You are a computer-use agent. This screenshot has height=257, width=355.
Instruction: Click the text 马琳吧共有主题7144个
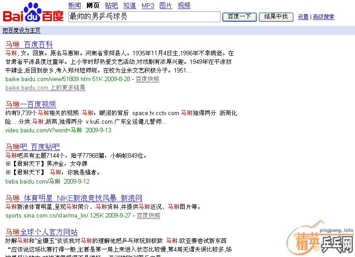click(x=36, y=155)
